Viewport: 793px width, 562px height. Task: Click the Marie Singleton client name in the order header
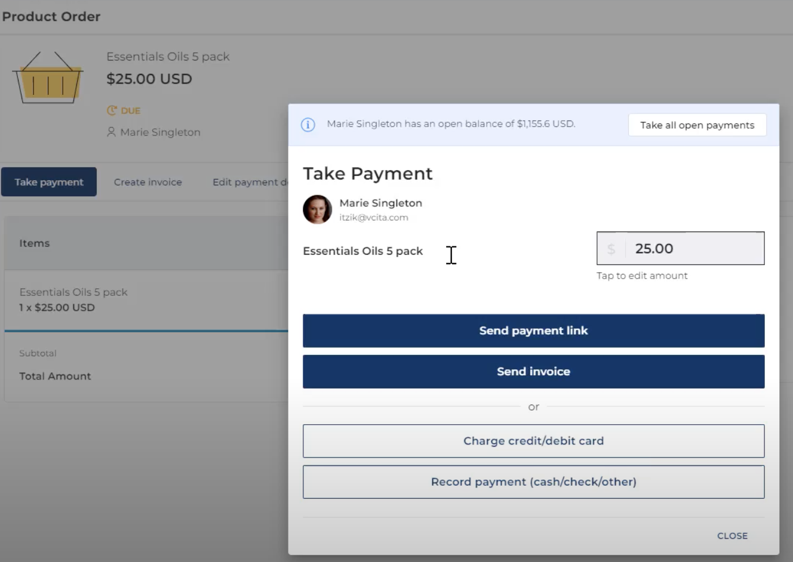tap(160, 132)
